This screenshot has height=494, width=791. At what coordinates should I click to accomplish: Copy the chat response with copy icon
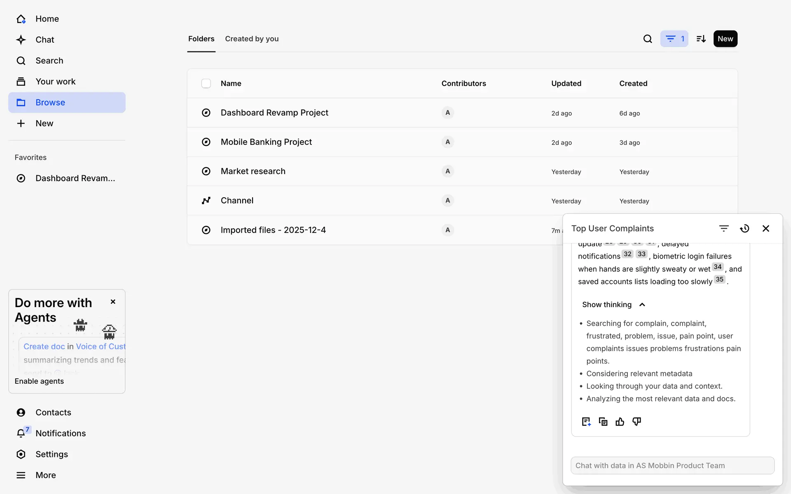click(x=603, y=422)
